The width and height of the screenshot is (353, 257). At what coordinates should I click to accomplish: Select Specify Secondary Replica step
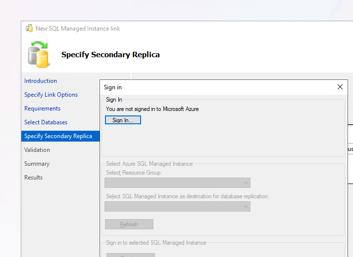click(60, 136)
